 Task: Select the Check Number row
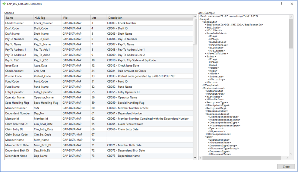tap(18, 23)
